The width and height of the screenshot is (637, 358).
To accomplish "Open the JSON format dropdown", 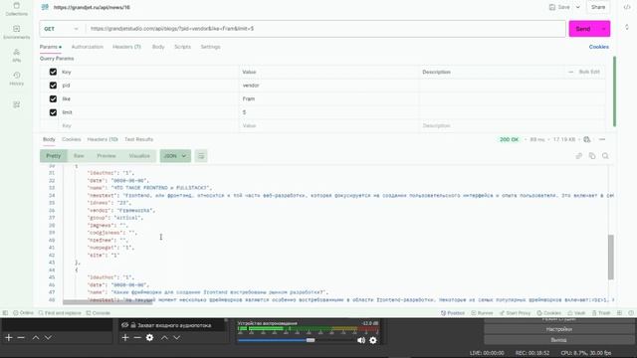I will (175, 156).
